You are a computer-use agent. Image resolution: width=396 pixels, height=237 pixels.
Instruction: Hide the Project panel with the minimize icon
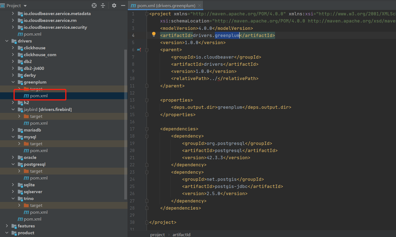[122, 5]
